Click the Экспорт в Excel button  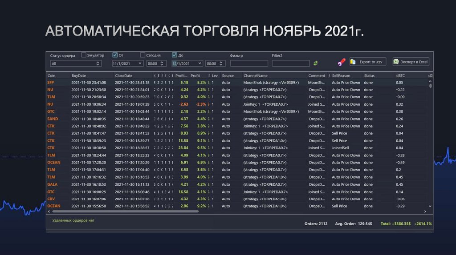coord(411,62)
